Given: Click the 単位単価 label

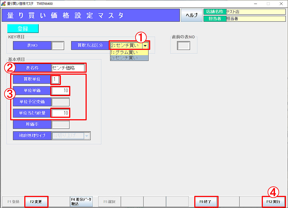Looking at the screenshot, I should pyautogui.click(x=32, y=90).
